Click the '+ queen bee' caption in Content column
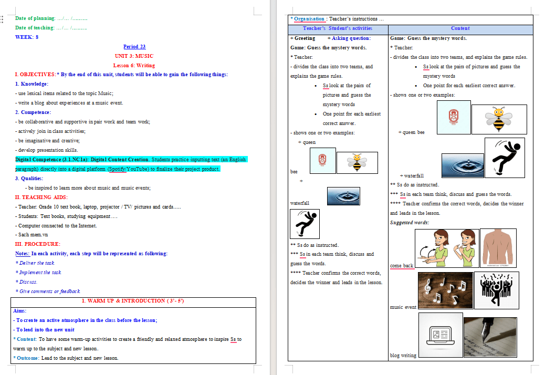Image resolution: width=545 pixels, height=375 pixels. point(412,132)
